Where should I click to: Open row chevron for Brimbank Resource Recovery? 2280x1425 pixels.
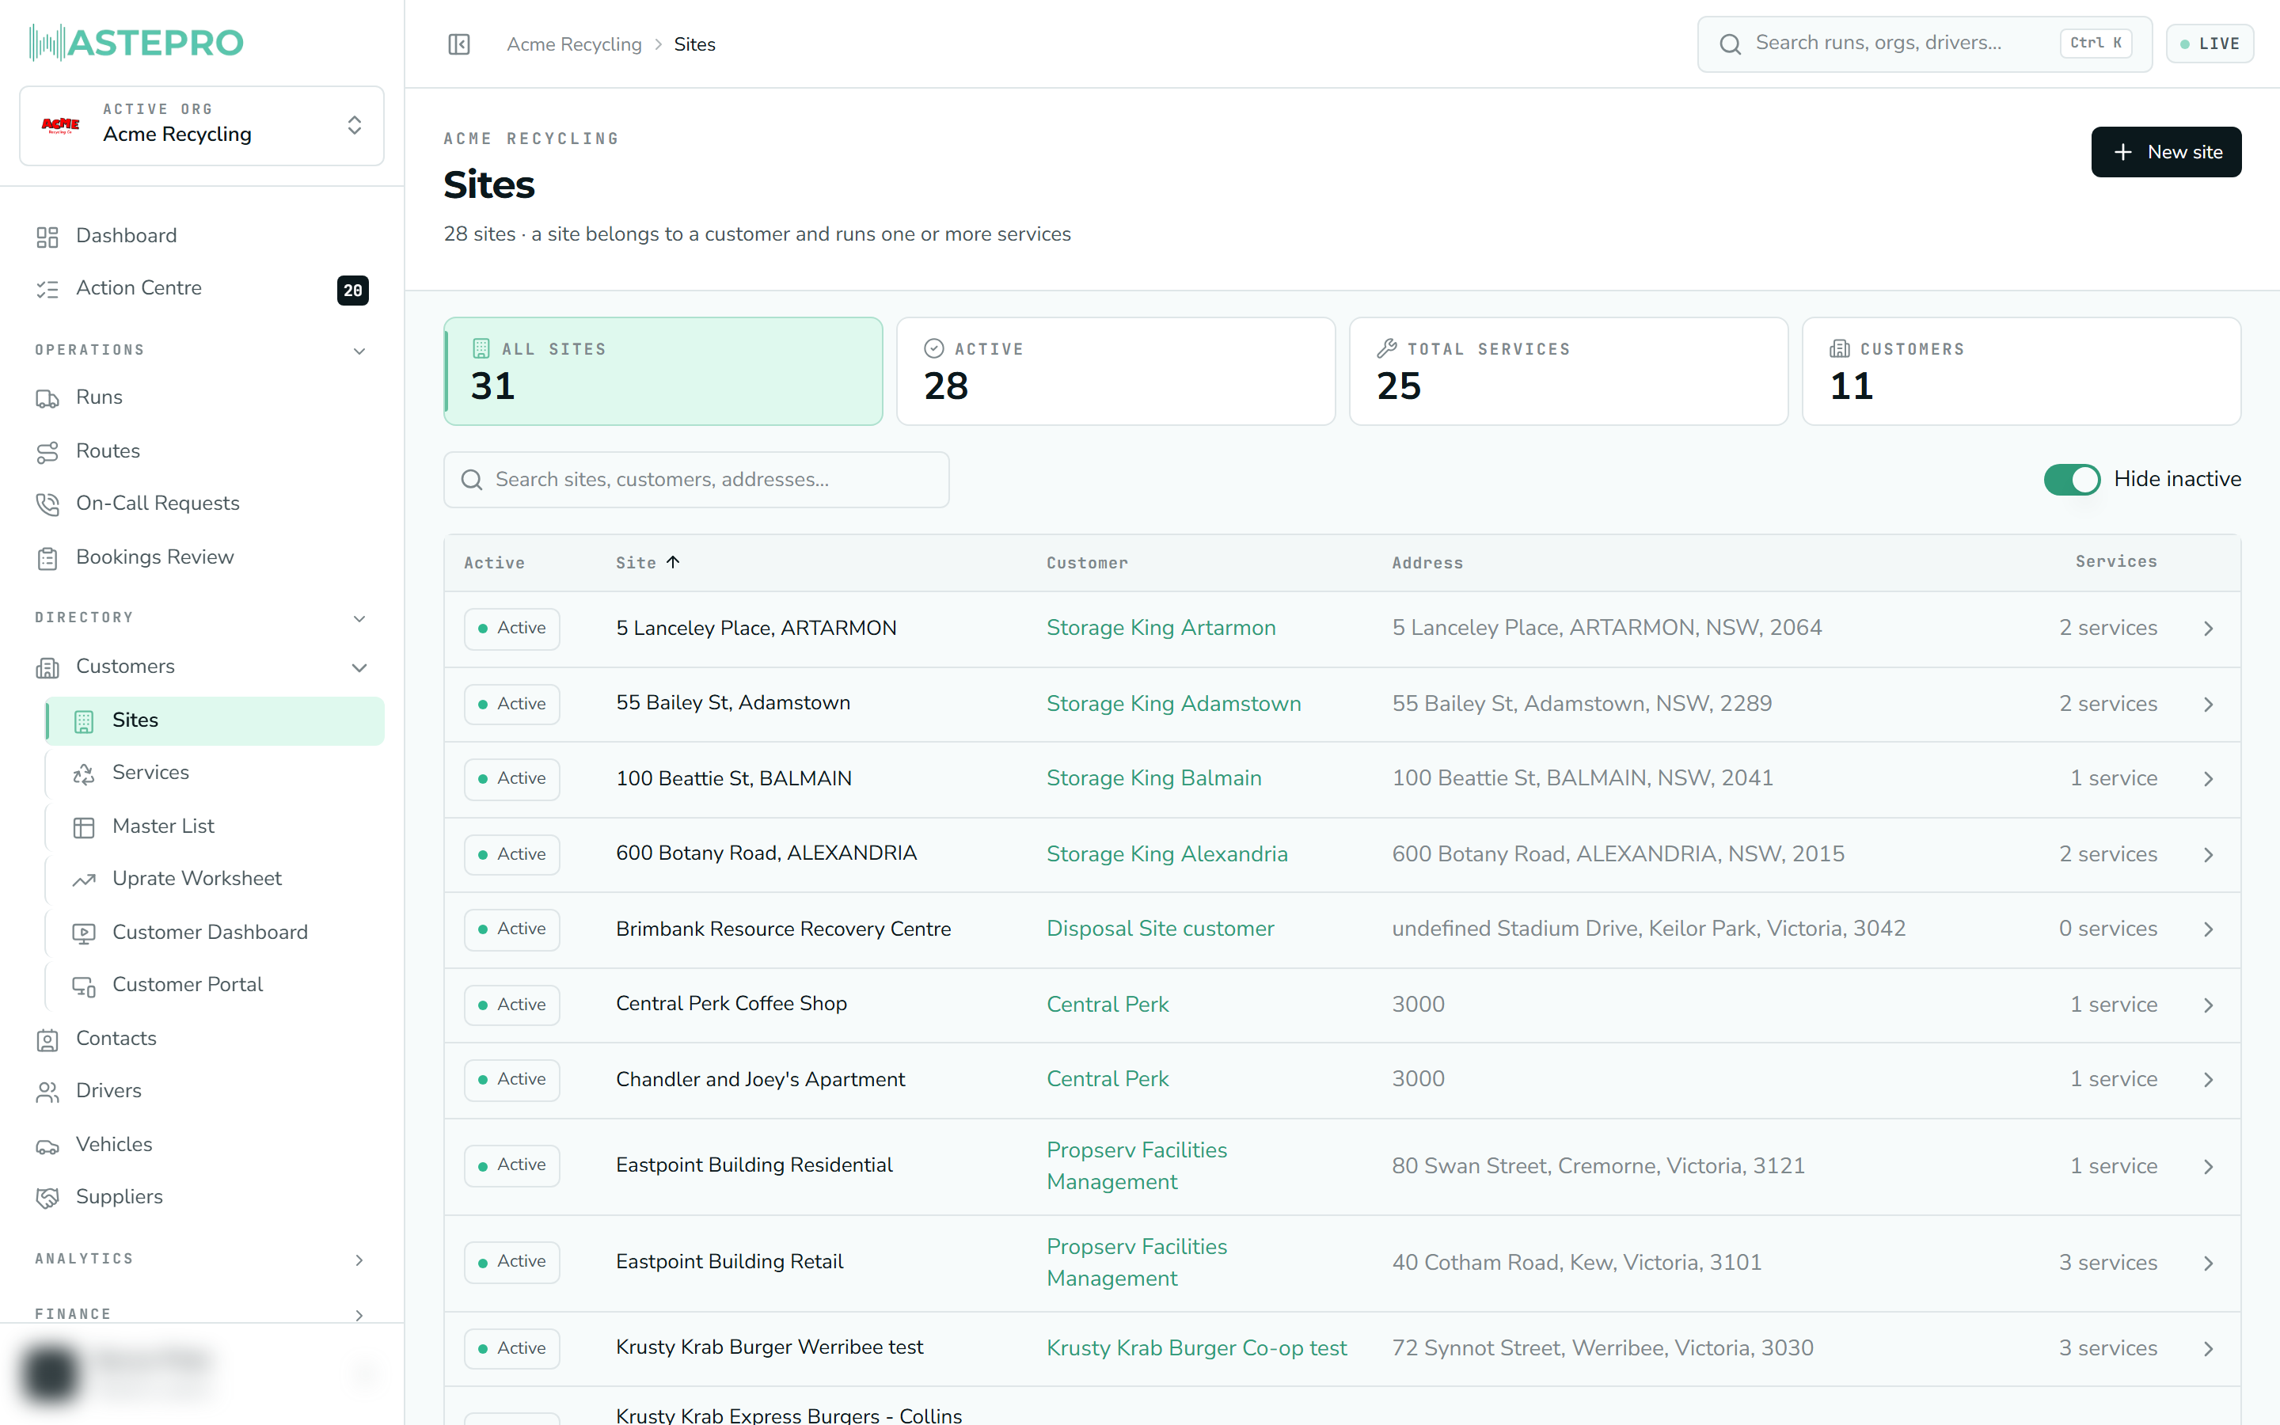pyautogui.click(x=2207, y=930)
